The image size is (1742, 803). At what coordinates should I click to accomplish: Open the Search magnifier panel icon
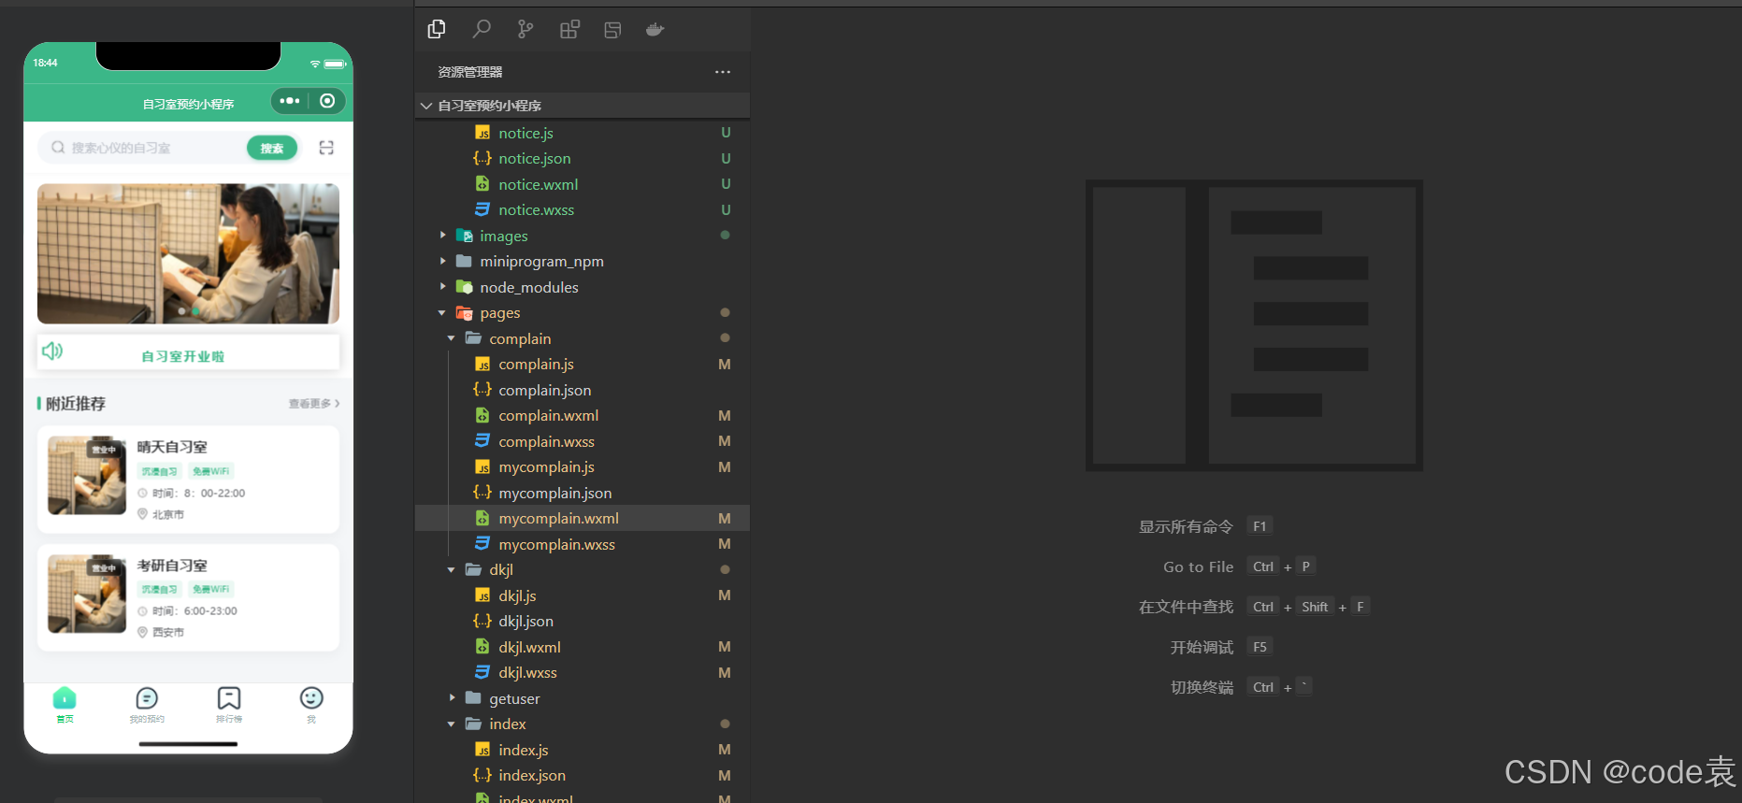click(x=482, y=30)
